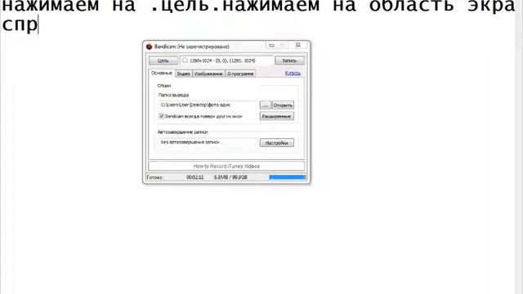Click the Открыть folder button
The width and height of the screenshot is (523, 294).
(283, 105)
